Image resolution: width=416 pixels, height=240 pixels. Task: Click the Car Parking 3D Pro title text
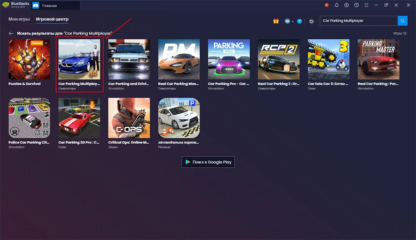point(79,142)
